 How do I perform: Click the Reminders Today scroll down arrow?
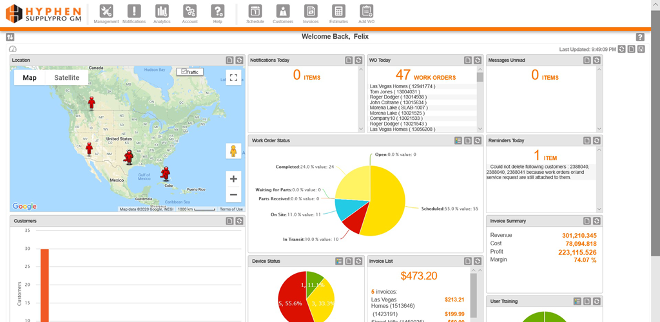pos(599,209)
